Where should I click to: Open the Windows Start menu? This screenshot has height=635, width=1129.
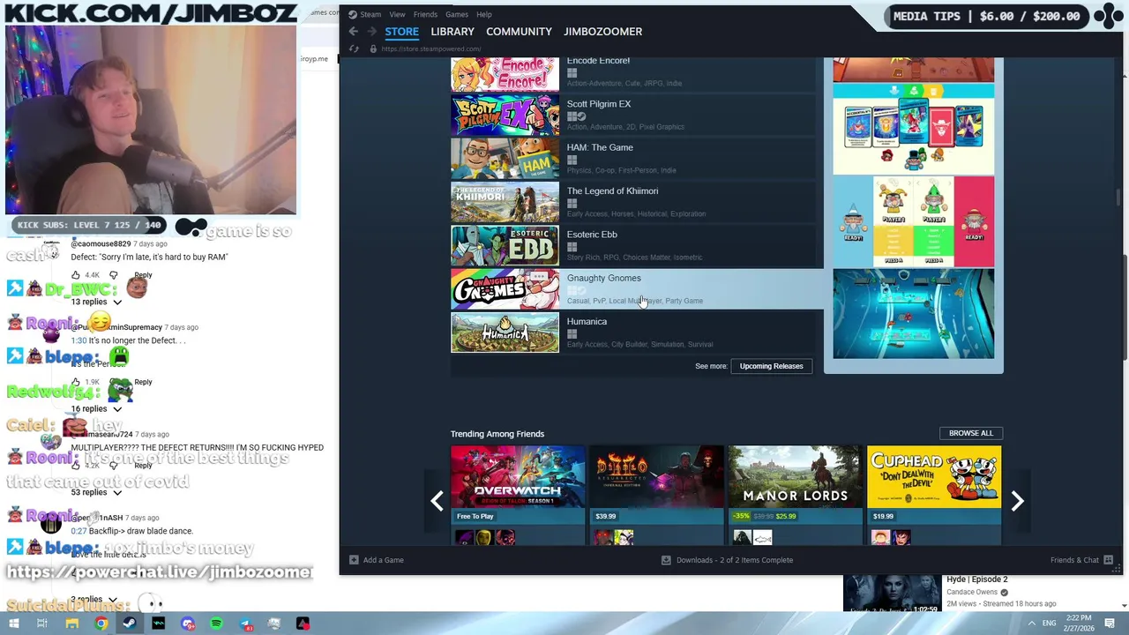point(12,624)
